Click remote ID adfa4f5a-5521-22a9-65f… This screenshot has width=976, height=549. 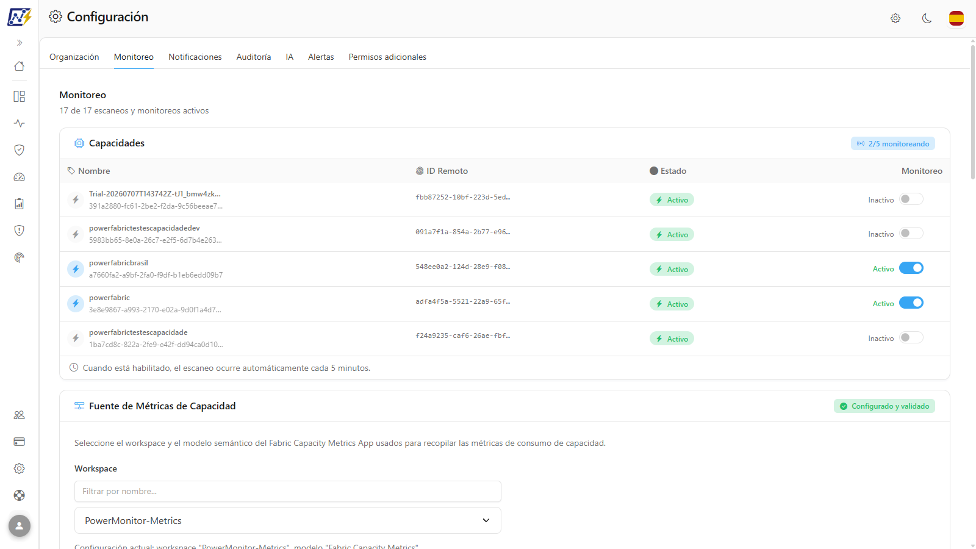(463, 301)
